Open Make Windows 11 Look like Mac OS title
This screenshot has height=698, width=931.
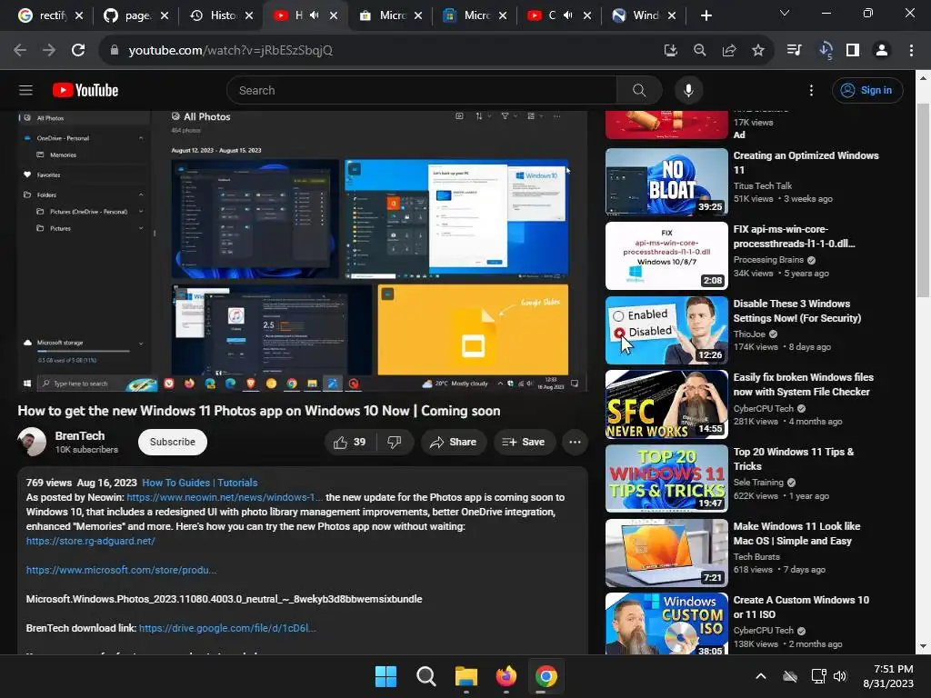796,533
